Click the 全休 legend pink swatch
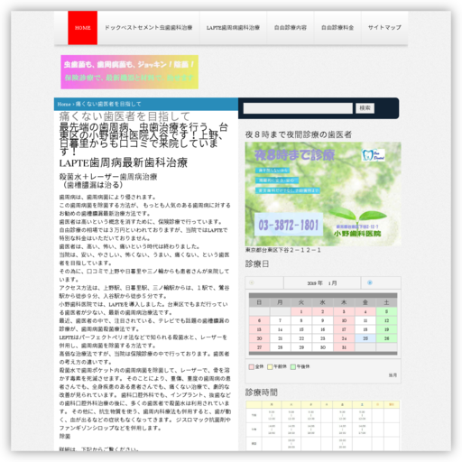Viewport: 462px width, 462px height. coord(252,367)
